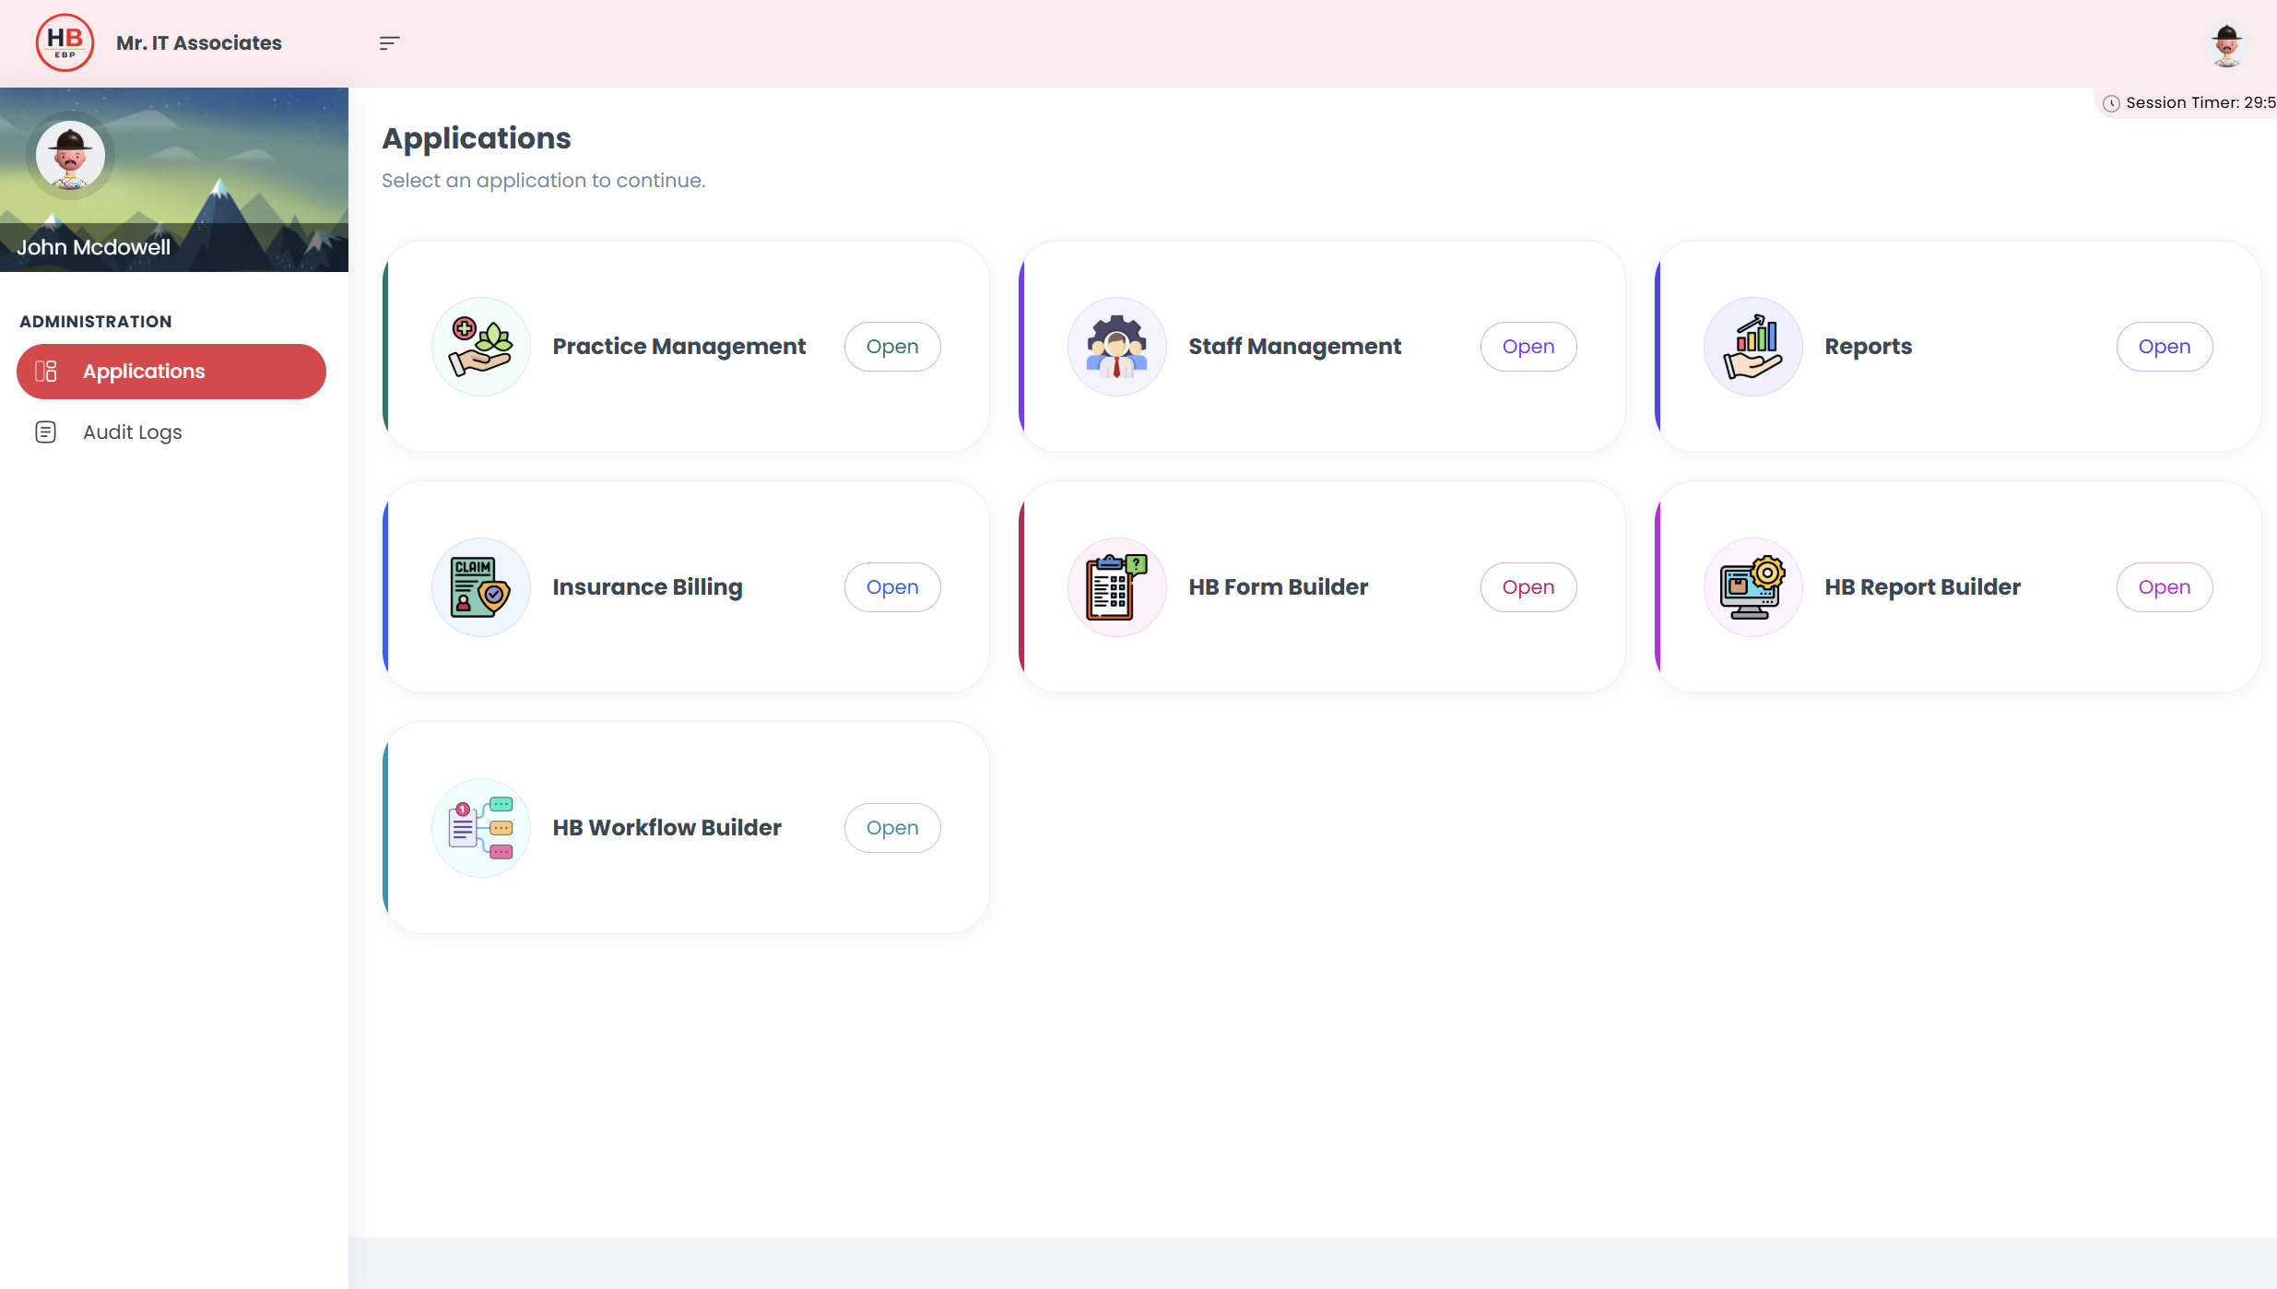Select Applications in the Administration menu
Viewport: 2277px width, 1289px height.
click(x=171, y=372)
